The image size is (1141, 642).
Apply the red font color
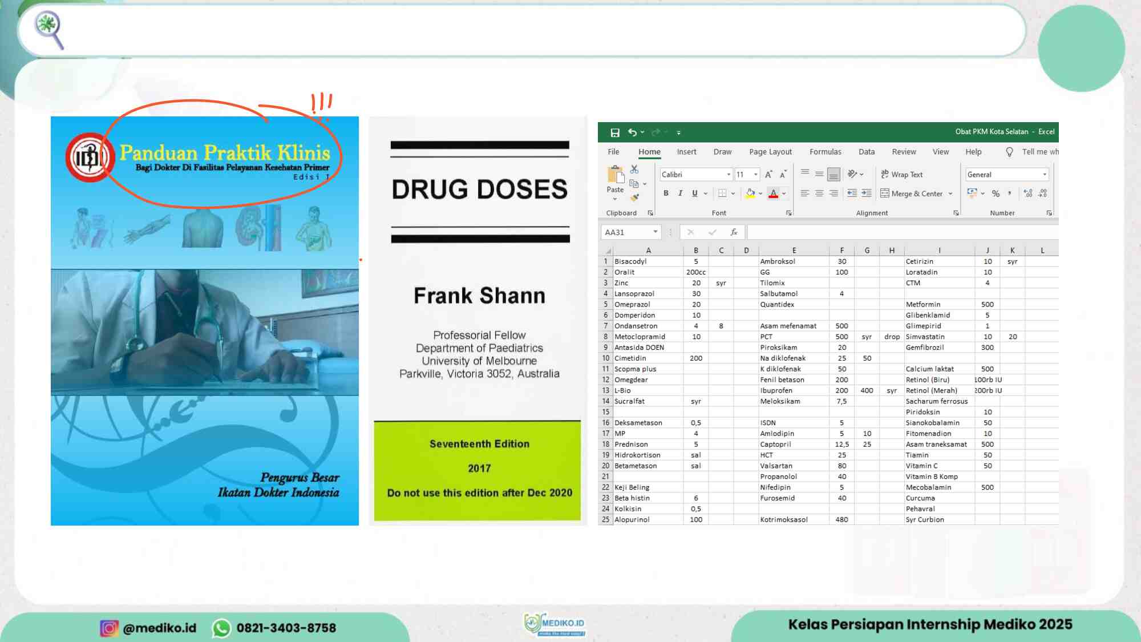(773, 193)
